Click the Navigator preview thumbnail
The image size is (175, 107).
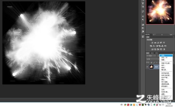[x=160, y=12]
